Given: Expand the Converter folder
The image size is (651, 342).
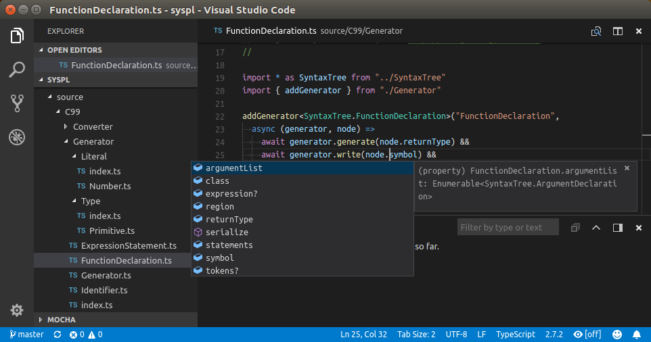Looking at the screenshot, I should pos(92,126).
